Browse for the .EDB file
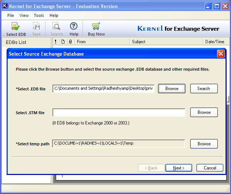 point(172,89)
